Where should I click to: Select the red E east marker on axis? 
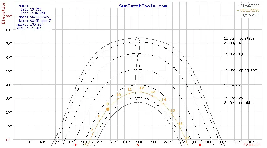(76, 145)
